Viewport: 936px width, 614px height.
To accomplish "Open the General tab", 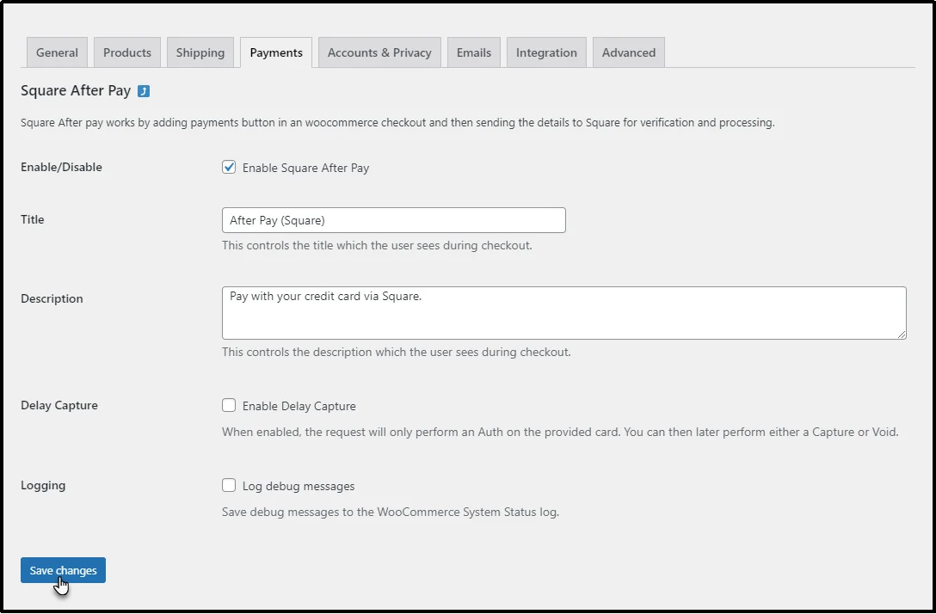I will point(57,52).
